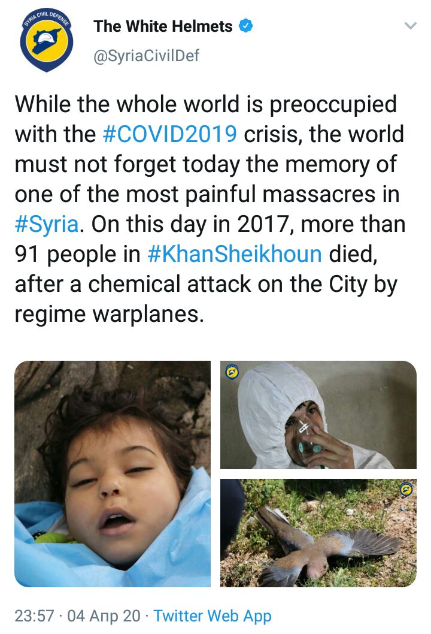Click the White Helmets watermark on bird photo
This screenshot has height=634, width=431.
click(406, 490)
